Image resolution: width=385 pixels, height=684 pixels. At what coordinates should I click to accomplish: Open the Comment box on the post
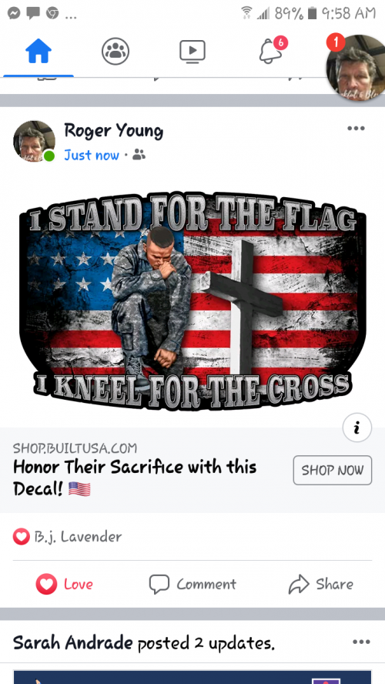(192, 584)
